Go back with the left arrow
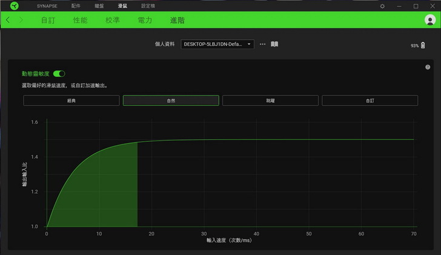 pos(8,20)
